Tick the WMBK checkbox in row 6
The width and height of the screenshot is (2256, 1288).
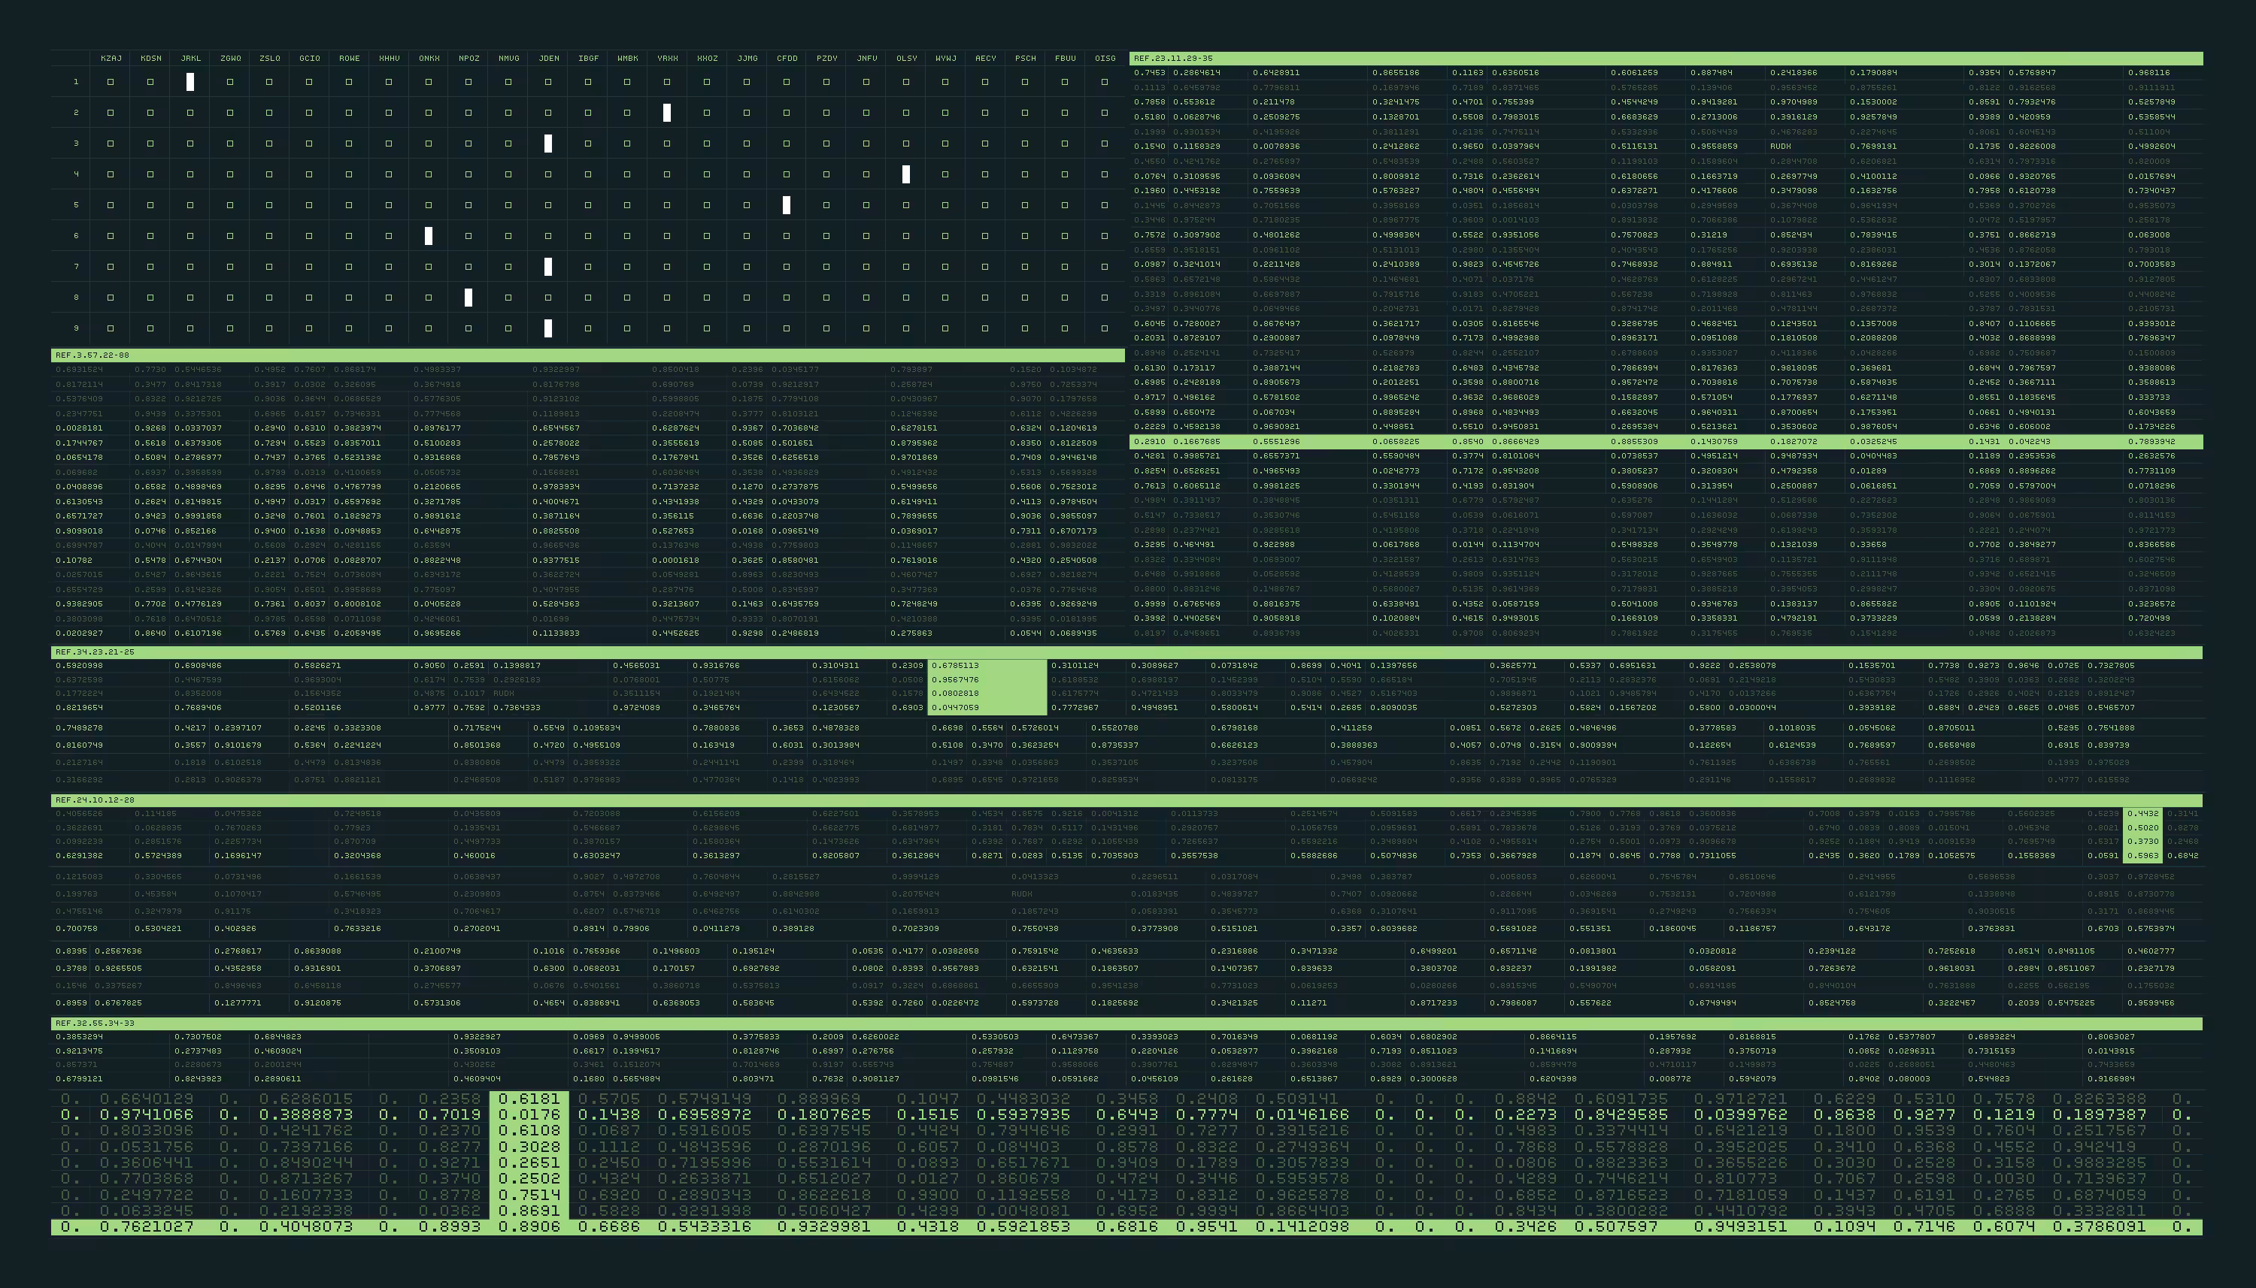click(x=627, y=236)
